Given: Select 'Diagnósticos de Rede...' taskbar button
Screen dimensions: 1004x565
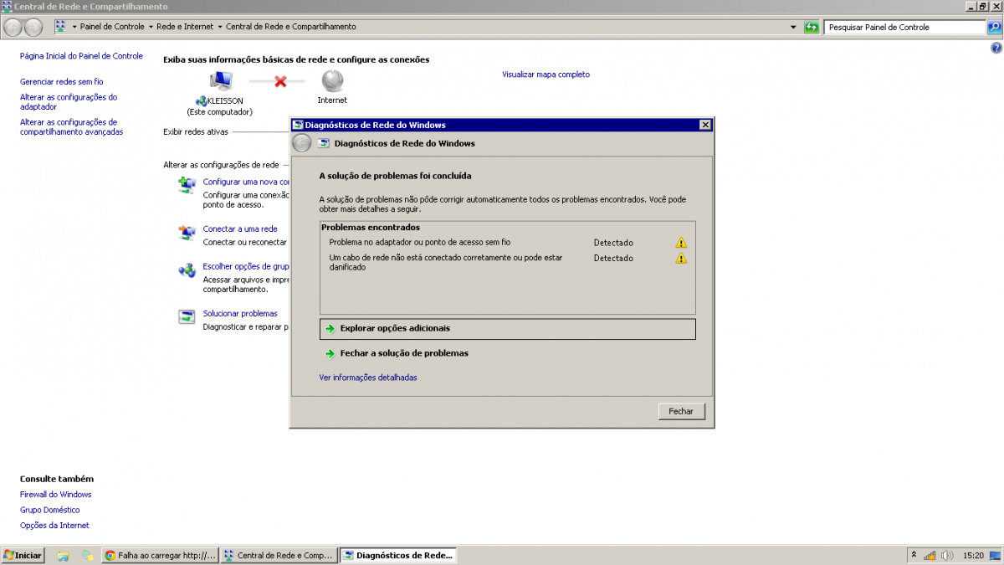Looking at the screenshot, I should (x=397, y=555).
